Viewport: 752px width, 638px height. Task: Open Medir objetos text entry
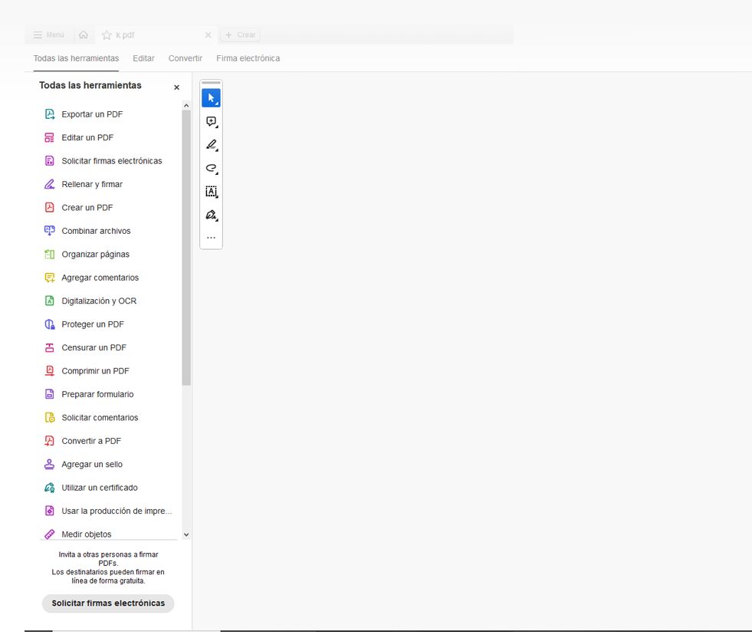point(87,534)
